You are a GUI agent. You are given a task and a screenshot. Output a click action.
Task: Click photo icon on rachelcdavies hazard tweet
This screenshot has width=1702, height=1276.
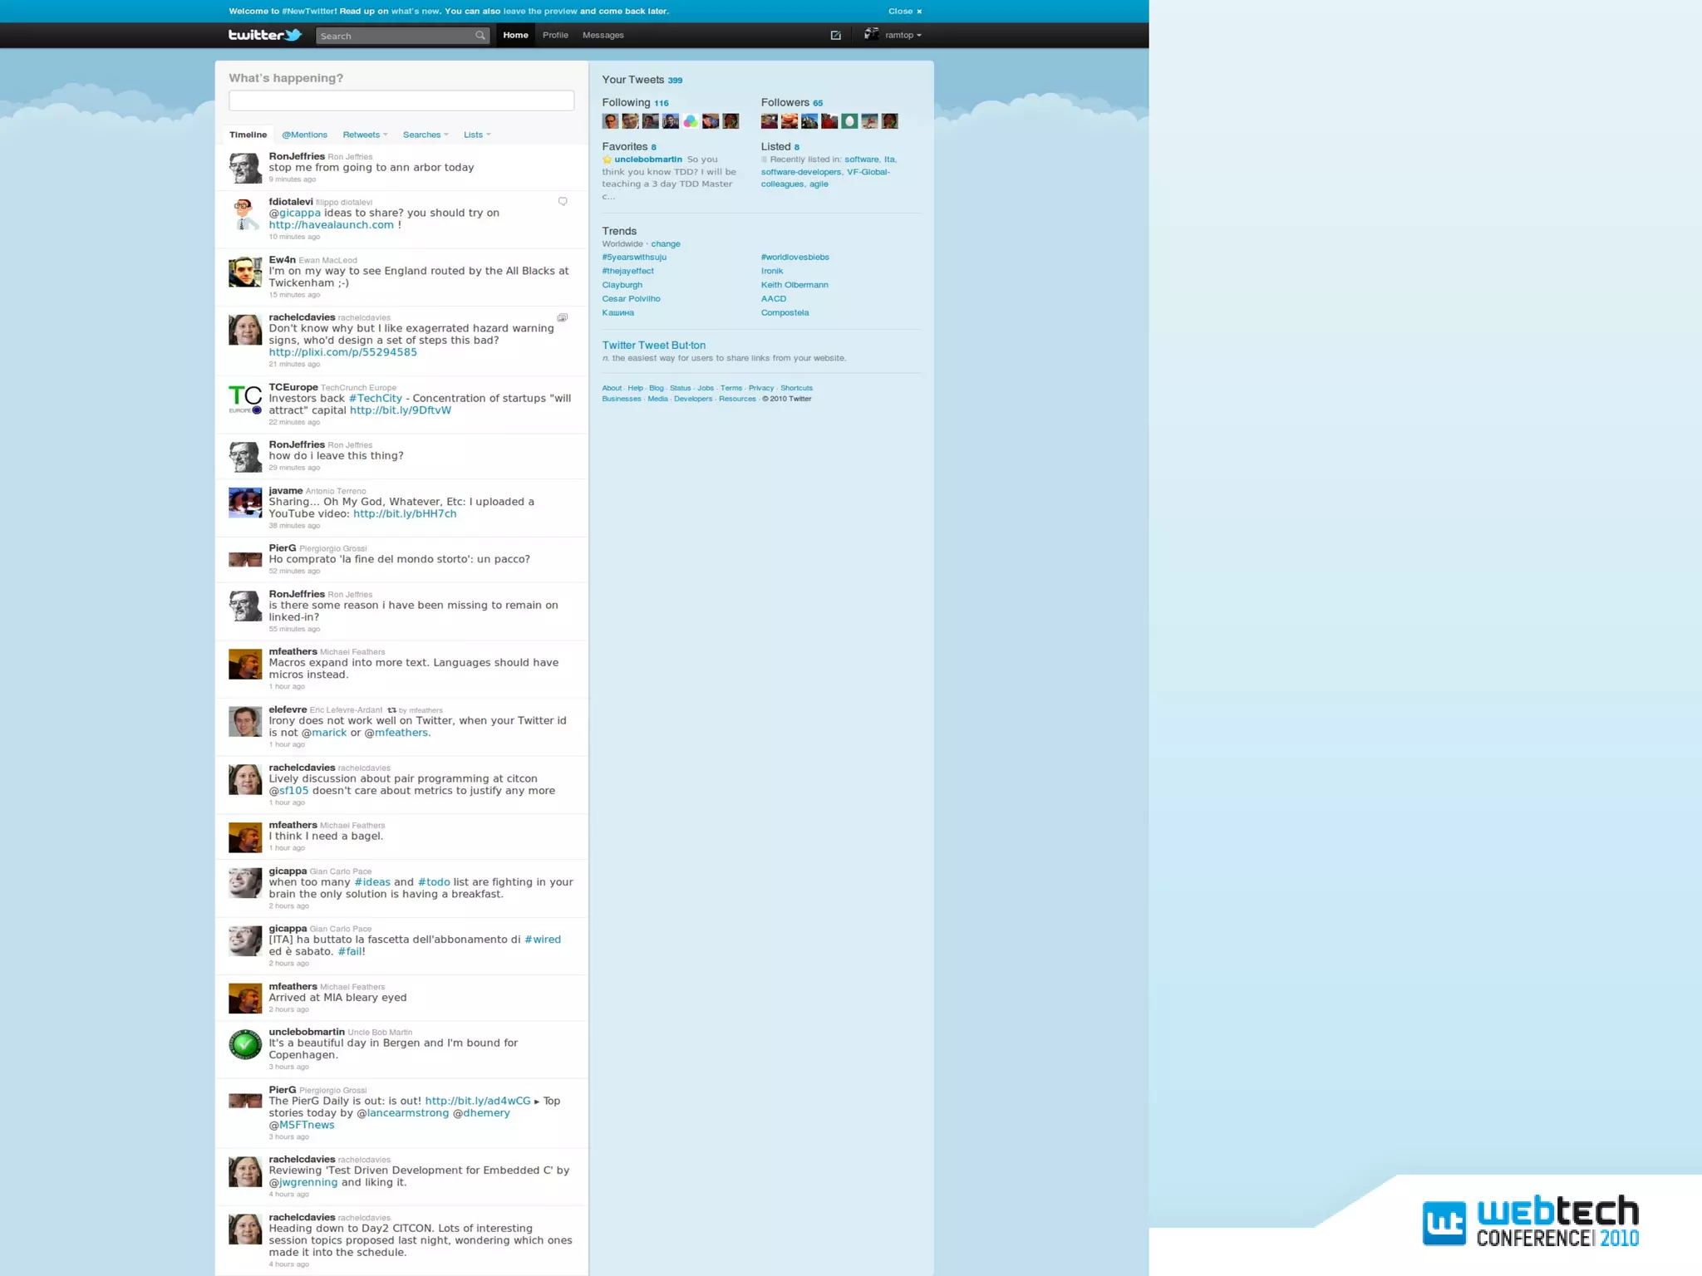[563, 317]
